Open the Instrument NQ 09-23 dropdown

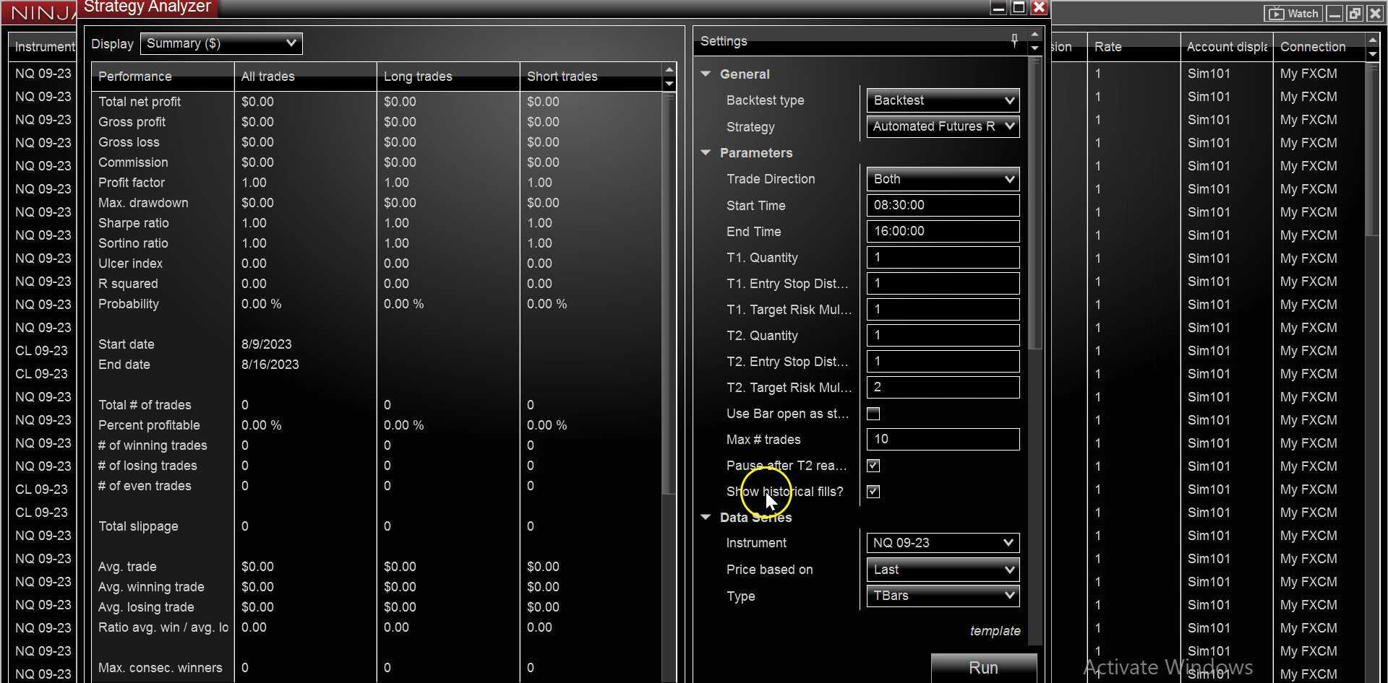tap(943, 543)
